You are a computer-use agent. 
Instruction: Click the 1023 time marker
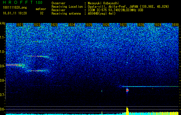tap(54, 25)
